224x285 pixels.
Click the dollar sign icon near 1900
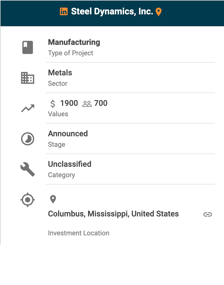click(53, 104)
